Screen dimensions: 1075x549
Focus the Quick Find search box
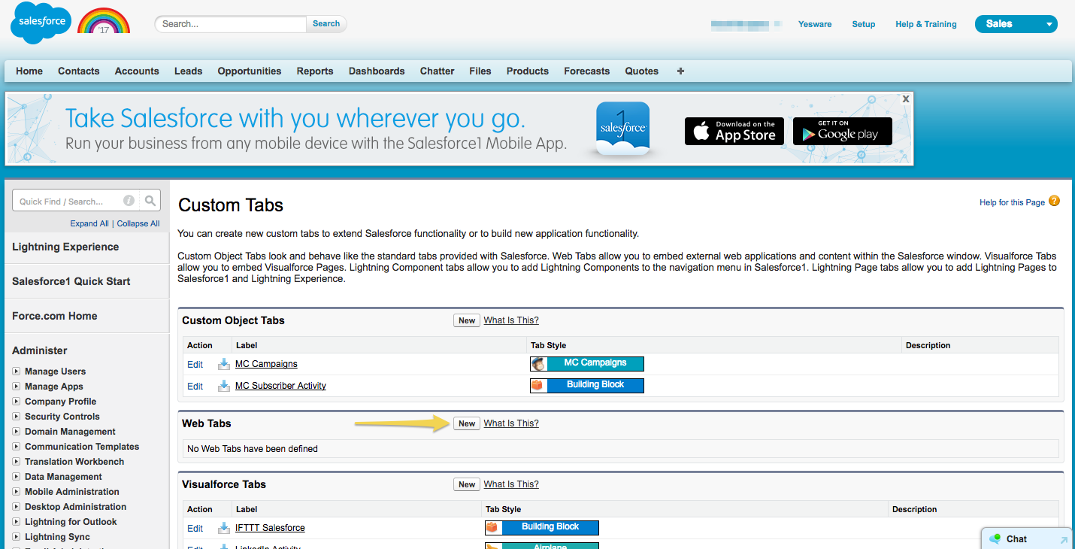coord(75,201)
